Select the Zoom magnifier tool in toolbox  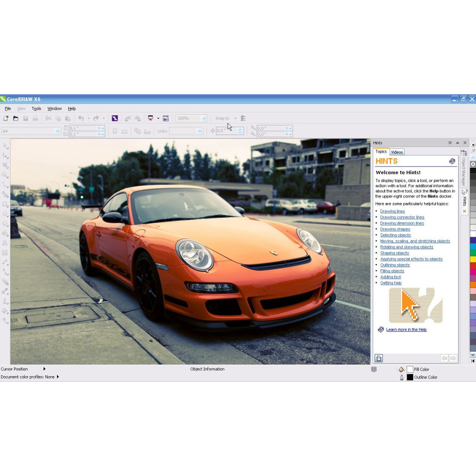(5, 175)
